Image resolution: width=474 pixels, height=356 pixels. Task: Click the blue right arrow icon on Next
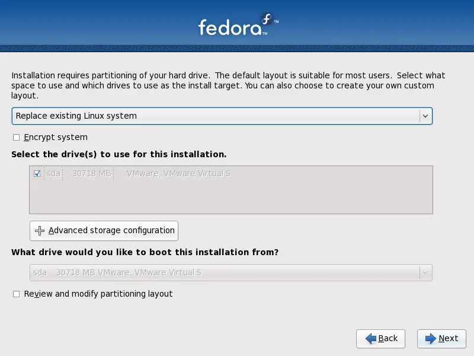click(x=431, y=338)
